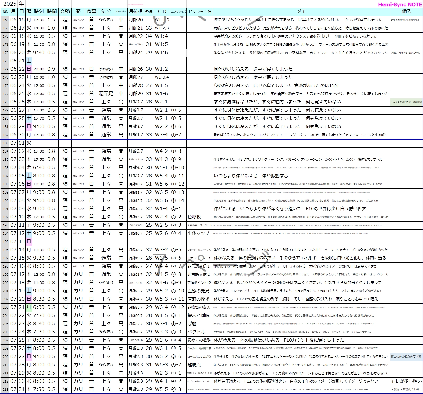423x394 pixels.
Task: Select the メモ column header
Action: tap(302, 11)
